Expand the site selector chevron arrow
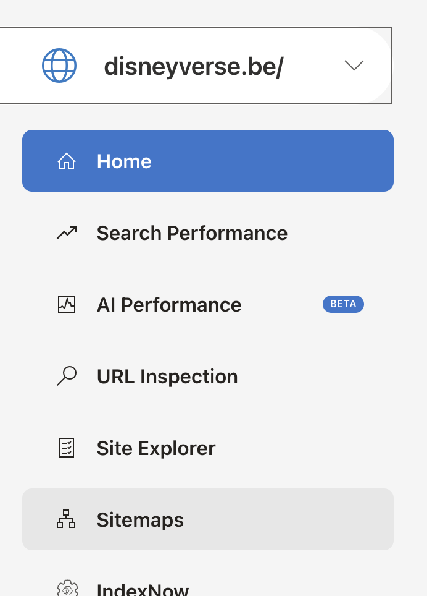 354,65
